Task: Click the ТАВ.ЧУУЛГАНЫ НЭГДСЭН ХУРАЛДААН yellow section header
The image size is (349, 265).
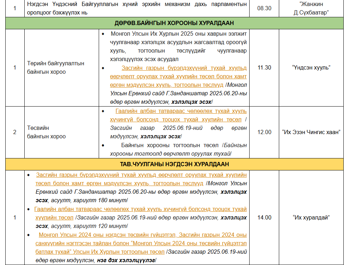Action: (x=174, y=164)
